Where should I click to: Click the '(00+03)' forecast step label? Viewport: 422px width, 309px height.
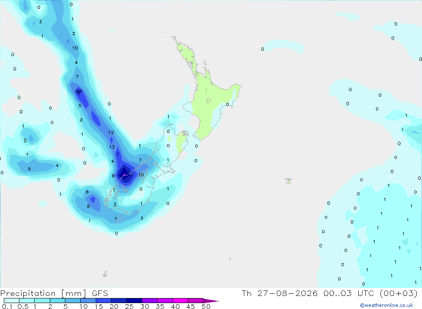(399, 293)
